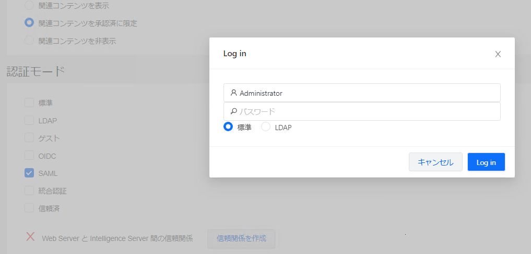Select the LDAP radio button in dialog
531x254 pixels.
click(x=266, y=126)
